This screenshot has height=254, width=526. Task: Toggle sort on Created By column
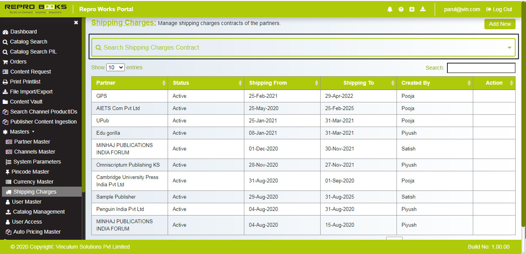click(x=469, y=83)
